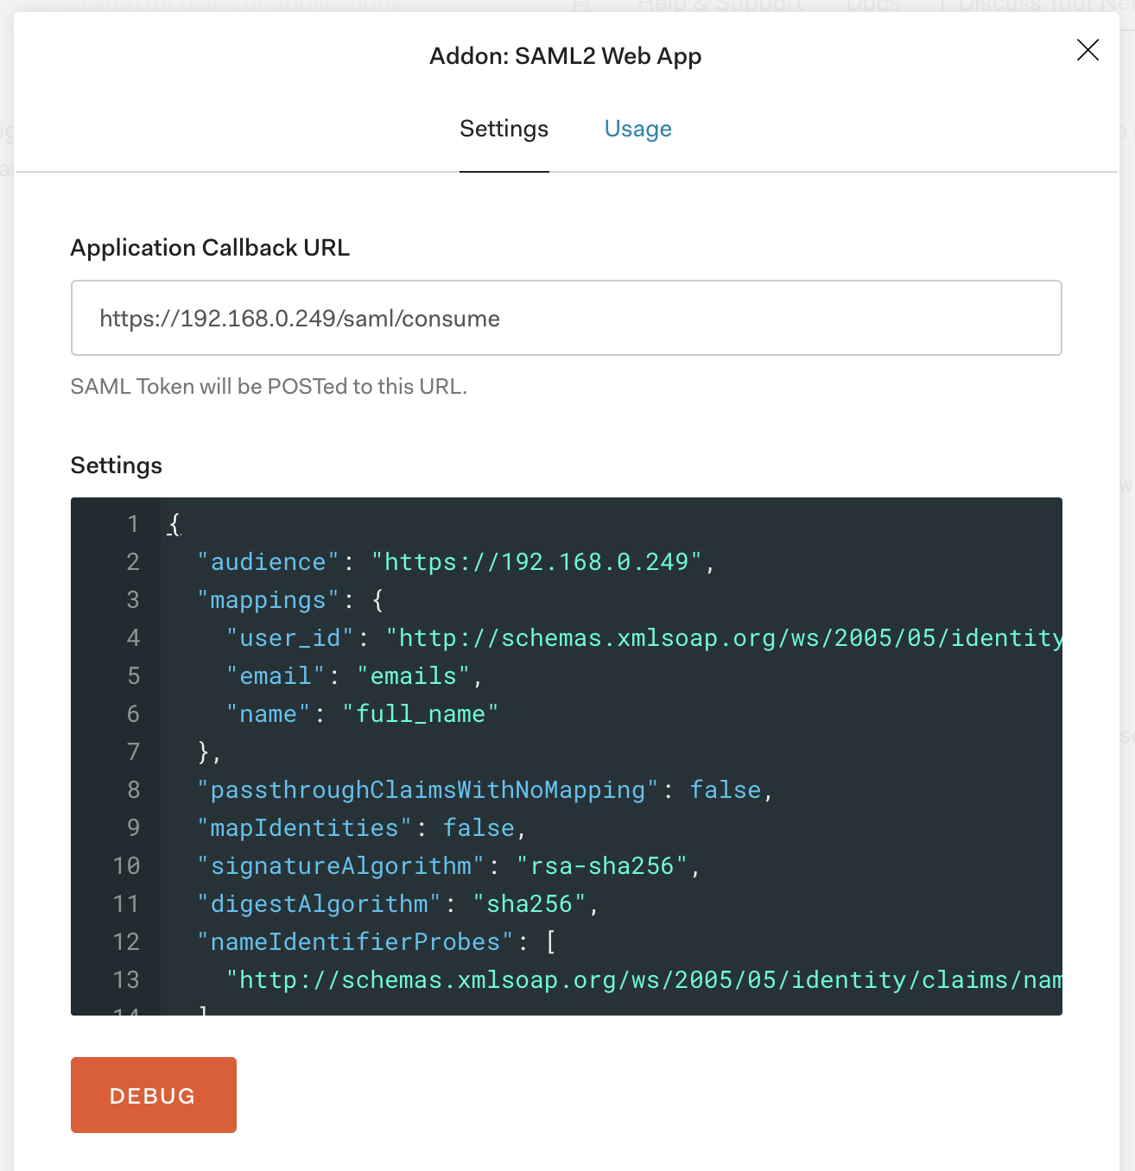Click the "rsa-sha256" signature algorithm value
Viewport: 1135px width, 1171px height.
point(602,866)
